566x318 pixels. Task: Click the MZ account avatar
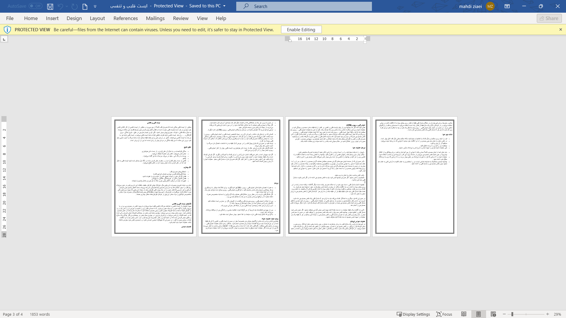pos(490,6)
